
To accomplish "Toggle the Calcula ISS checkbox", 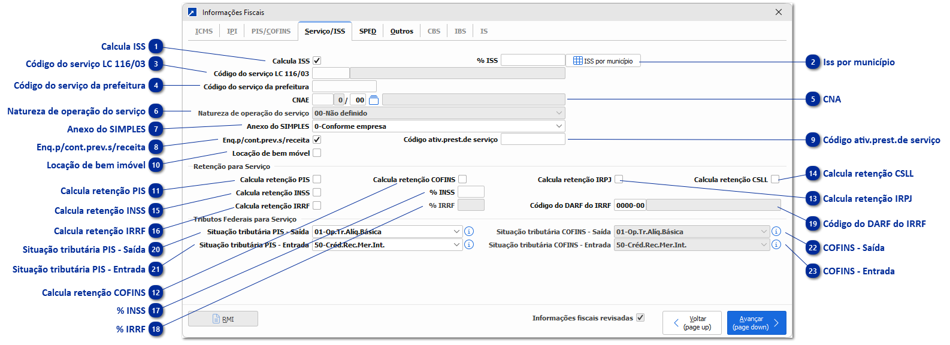I will [x=317, y=60].
